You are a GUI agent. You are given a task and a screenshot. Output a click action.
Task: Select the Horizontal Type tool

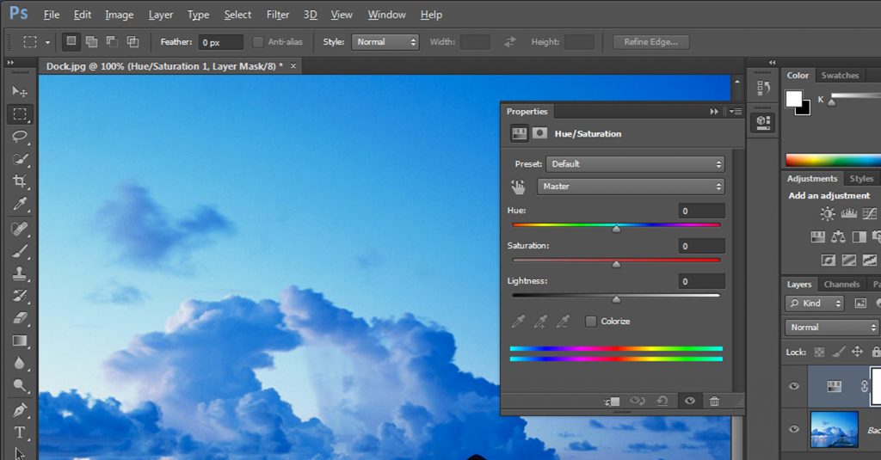pos(20,432)
